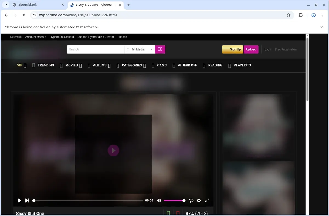Go back to the previous page
The image size is (329, 216).
tap(7, 15)
